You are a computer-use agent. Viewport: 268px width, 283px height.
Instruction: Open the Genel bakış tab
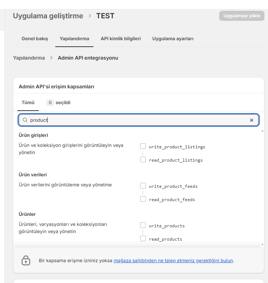point(35,39)
